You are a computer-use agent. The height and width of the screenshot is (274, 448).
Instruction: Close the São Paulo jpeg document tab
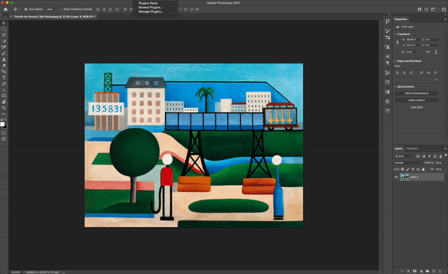click(11, 17)
